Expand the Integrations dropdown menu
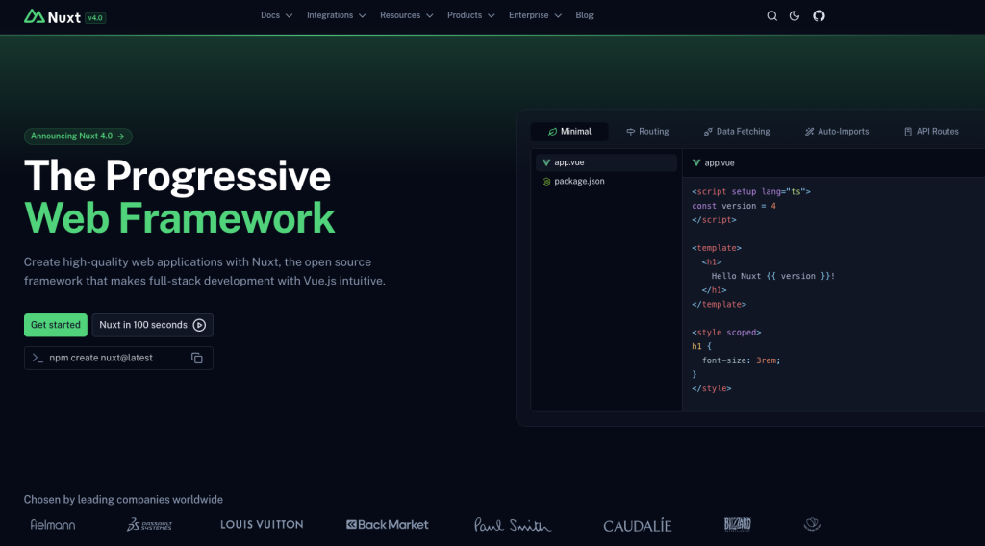This screenshot has width=985, height=546. (336, 15)
